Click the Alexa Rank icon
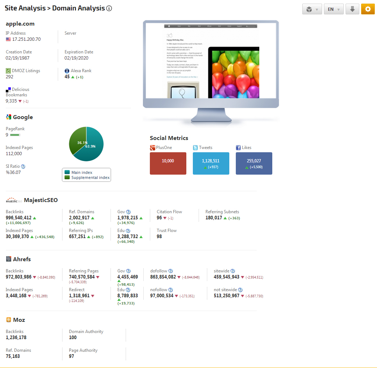 pyautogui.click(x=67, y=71)
